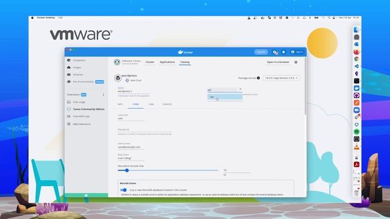
Task: Click the Helm Chart label
Action: tap(136, 80)
